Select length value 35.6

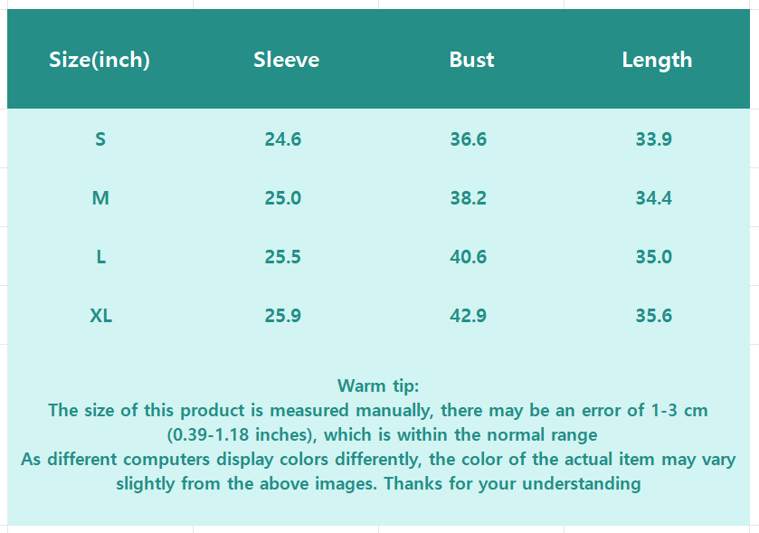[653, 316]
